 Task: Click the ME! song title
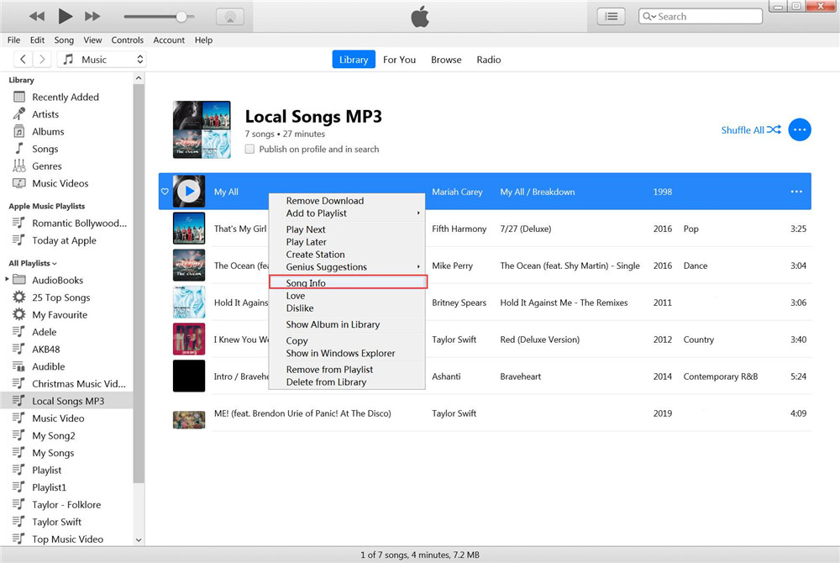tap(302, 413)
